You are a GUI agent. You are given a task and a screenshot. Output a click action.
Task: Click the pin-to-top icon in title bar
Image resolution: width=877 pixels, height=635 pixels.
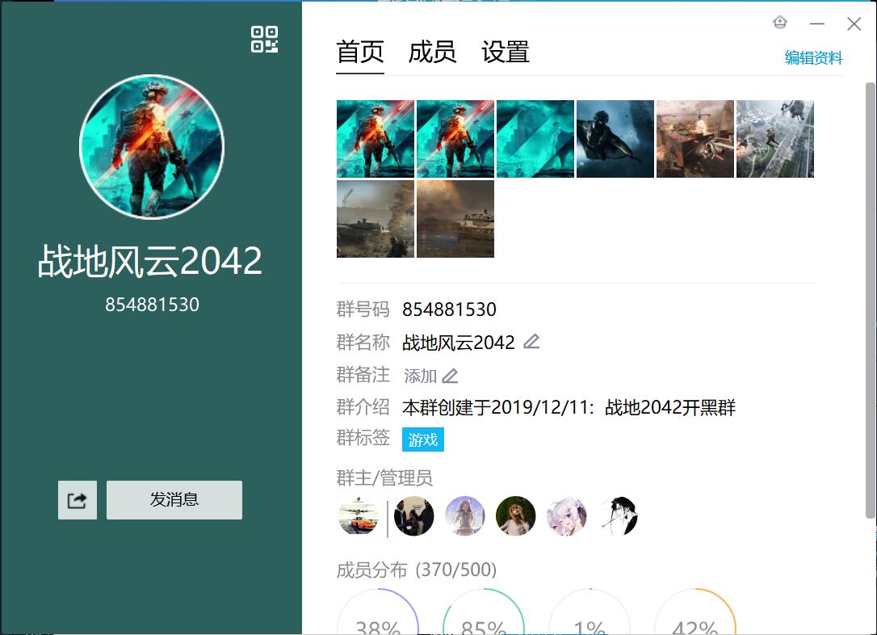pos(779,23)
